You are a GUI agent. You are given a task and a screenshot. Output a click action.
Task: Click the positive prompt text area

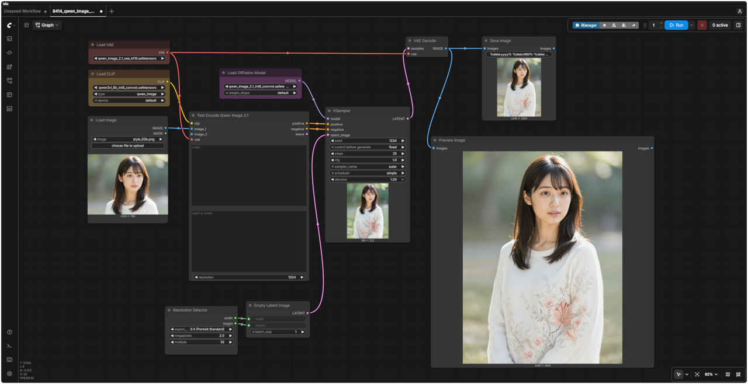point(249,175)
